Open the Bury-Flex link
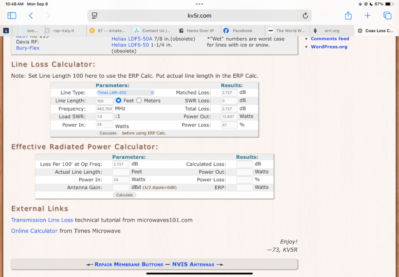Image resolution: width=399 pixels, height=277 pixels. [28, 48]
